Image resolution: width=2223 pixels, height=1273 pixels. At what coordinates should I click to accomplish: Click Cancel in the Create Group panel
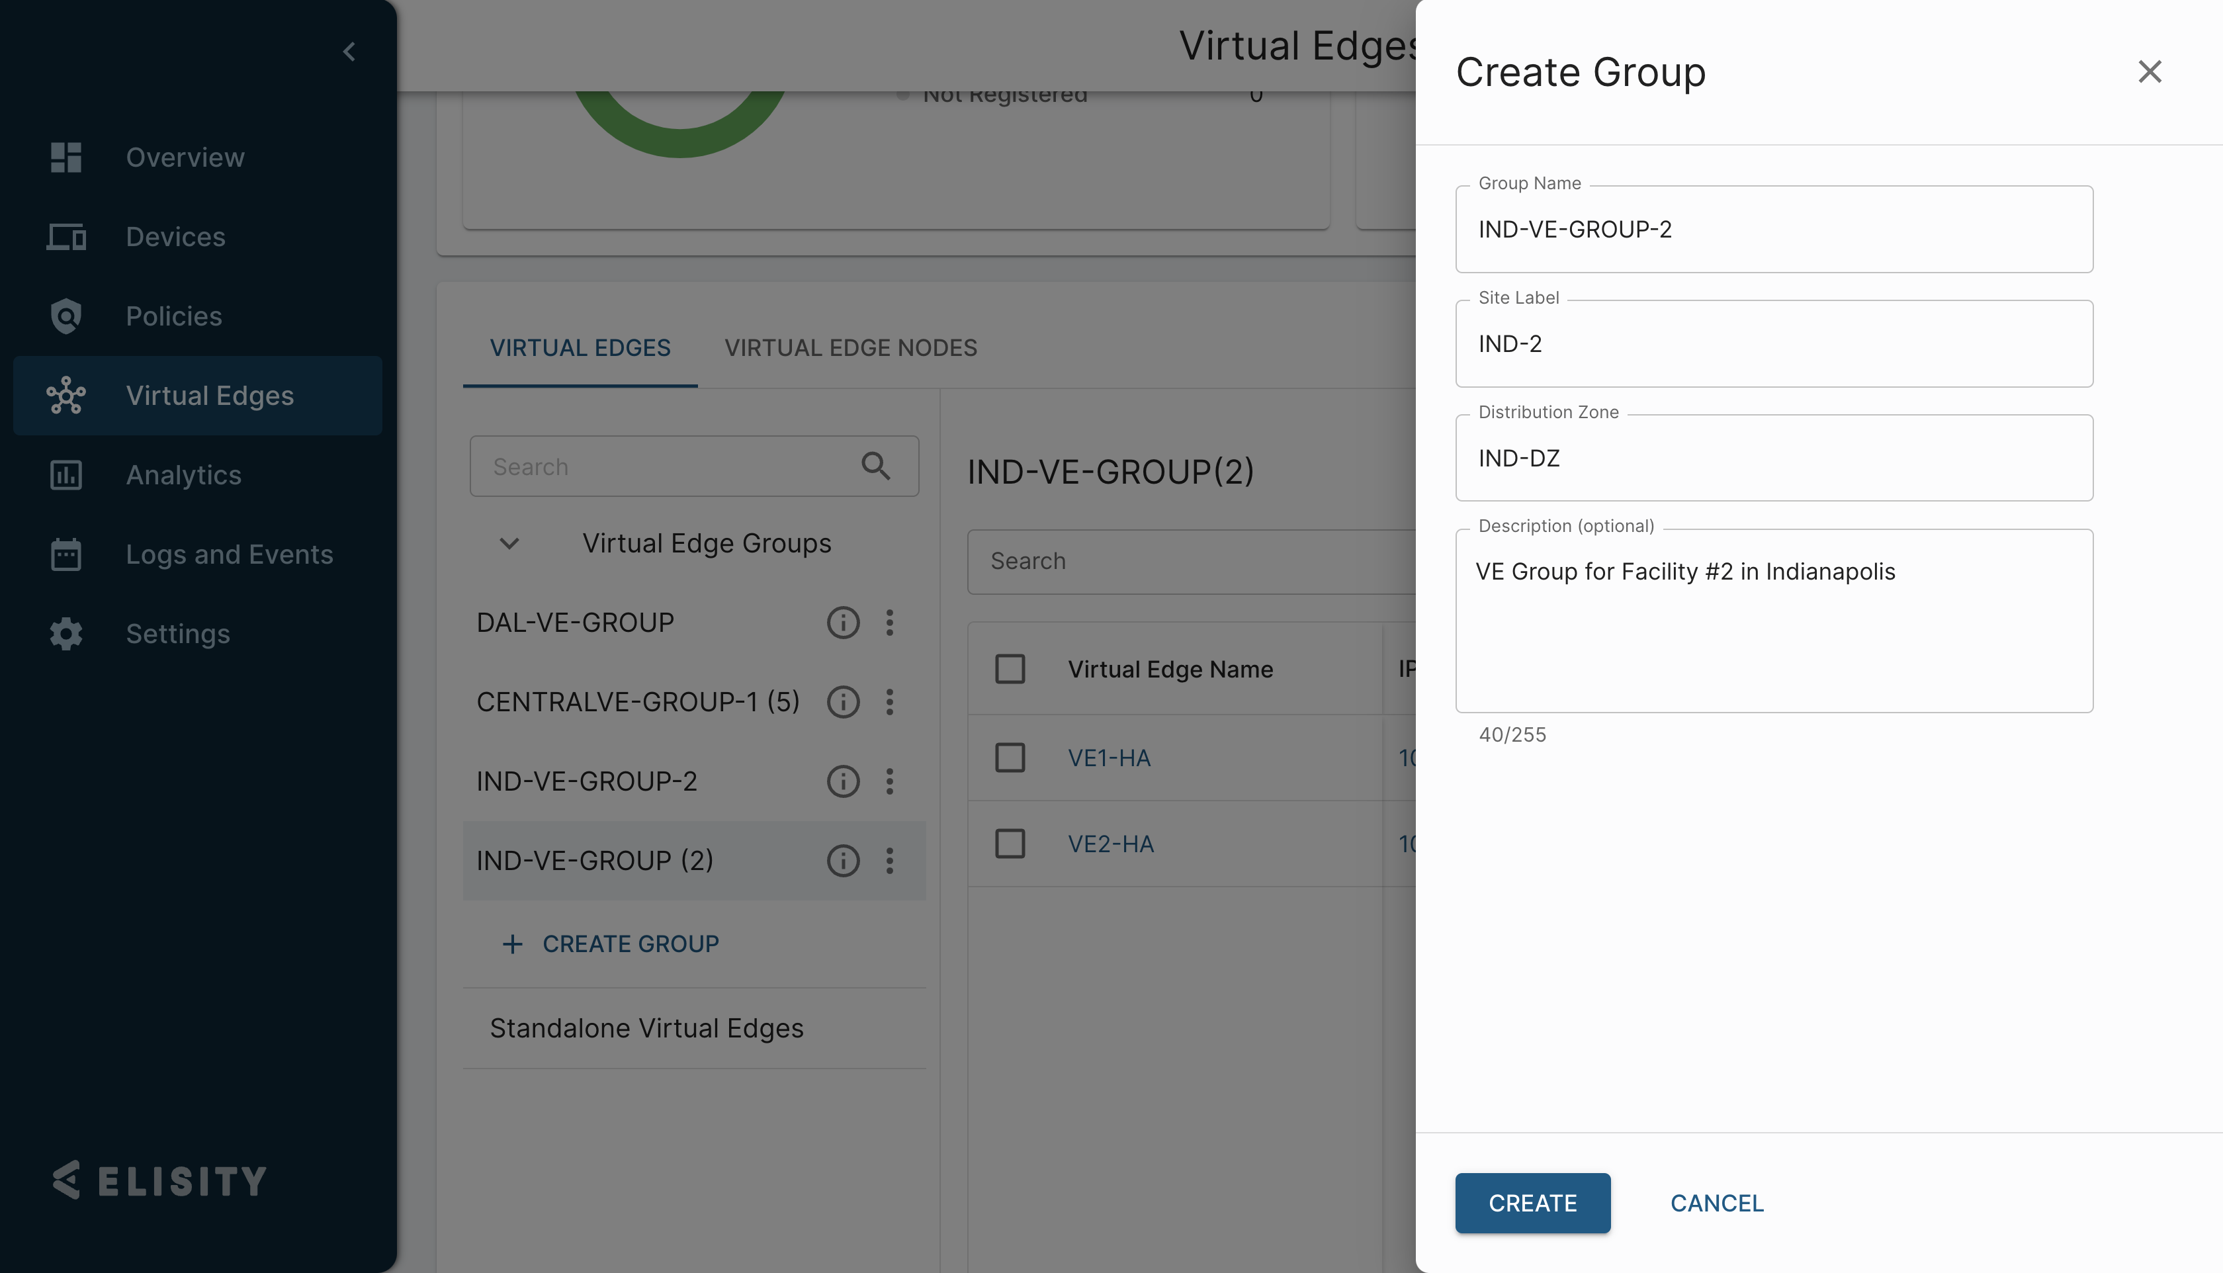(x=1716, y=1203)
